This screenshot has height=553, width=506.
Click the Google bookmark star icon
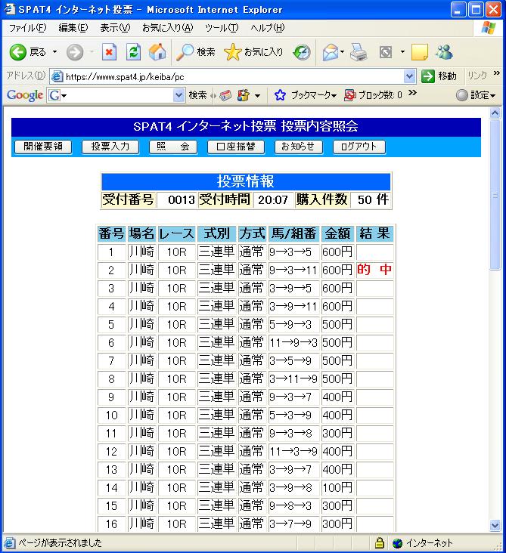point(280,95)
